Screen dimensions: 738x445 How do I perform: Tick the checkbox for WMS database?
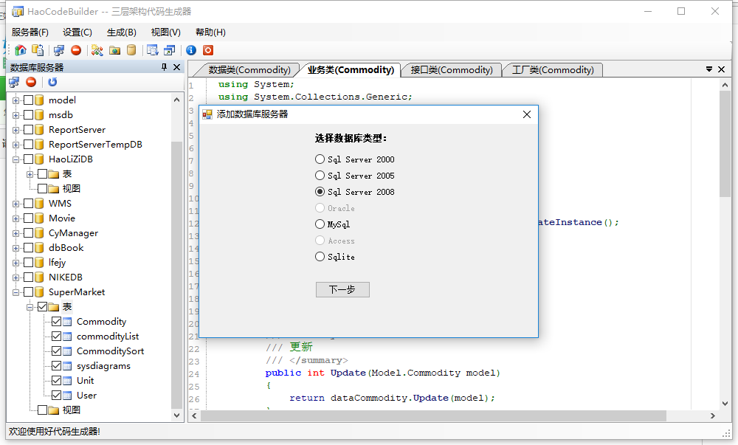pos(28,204)
